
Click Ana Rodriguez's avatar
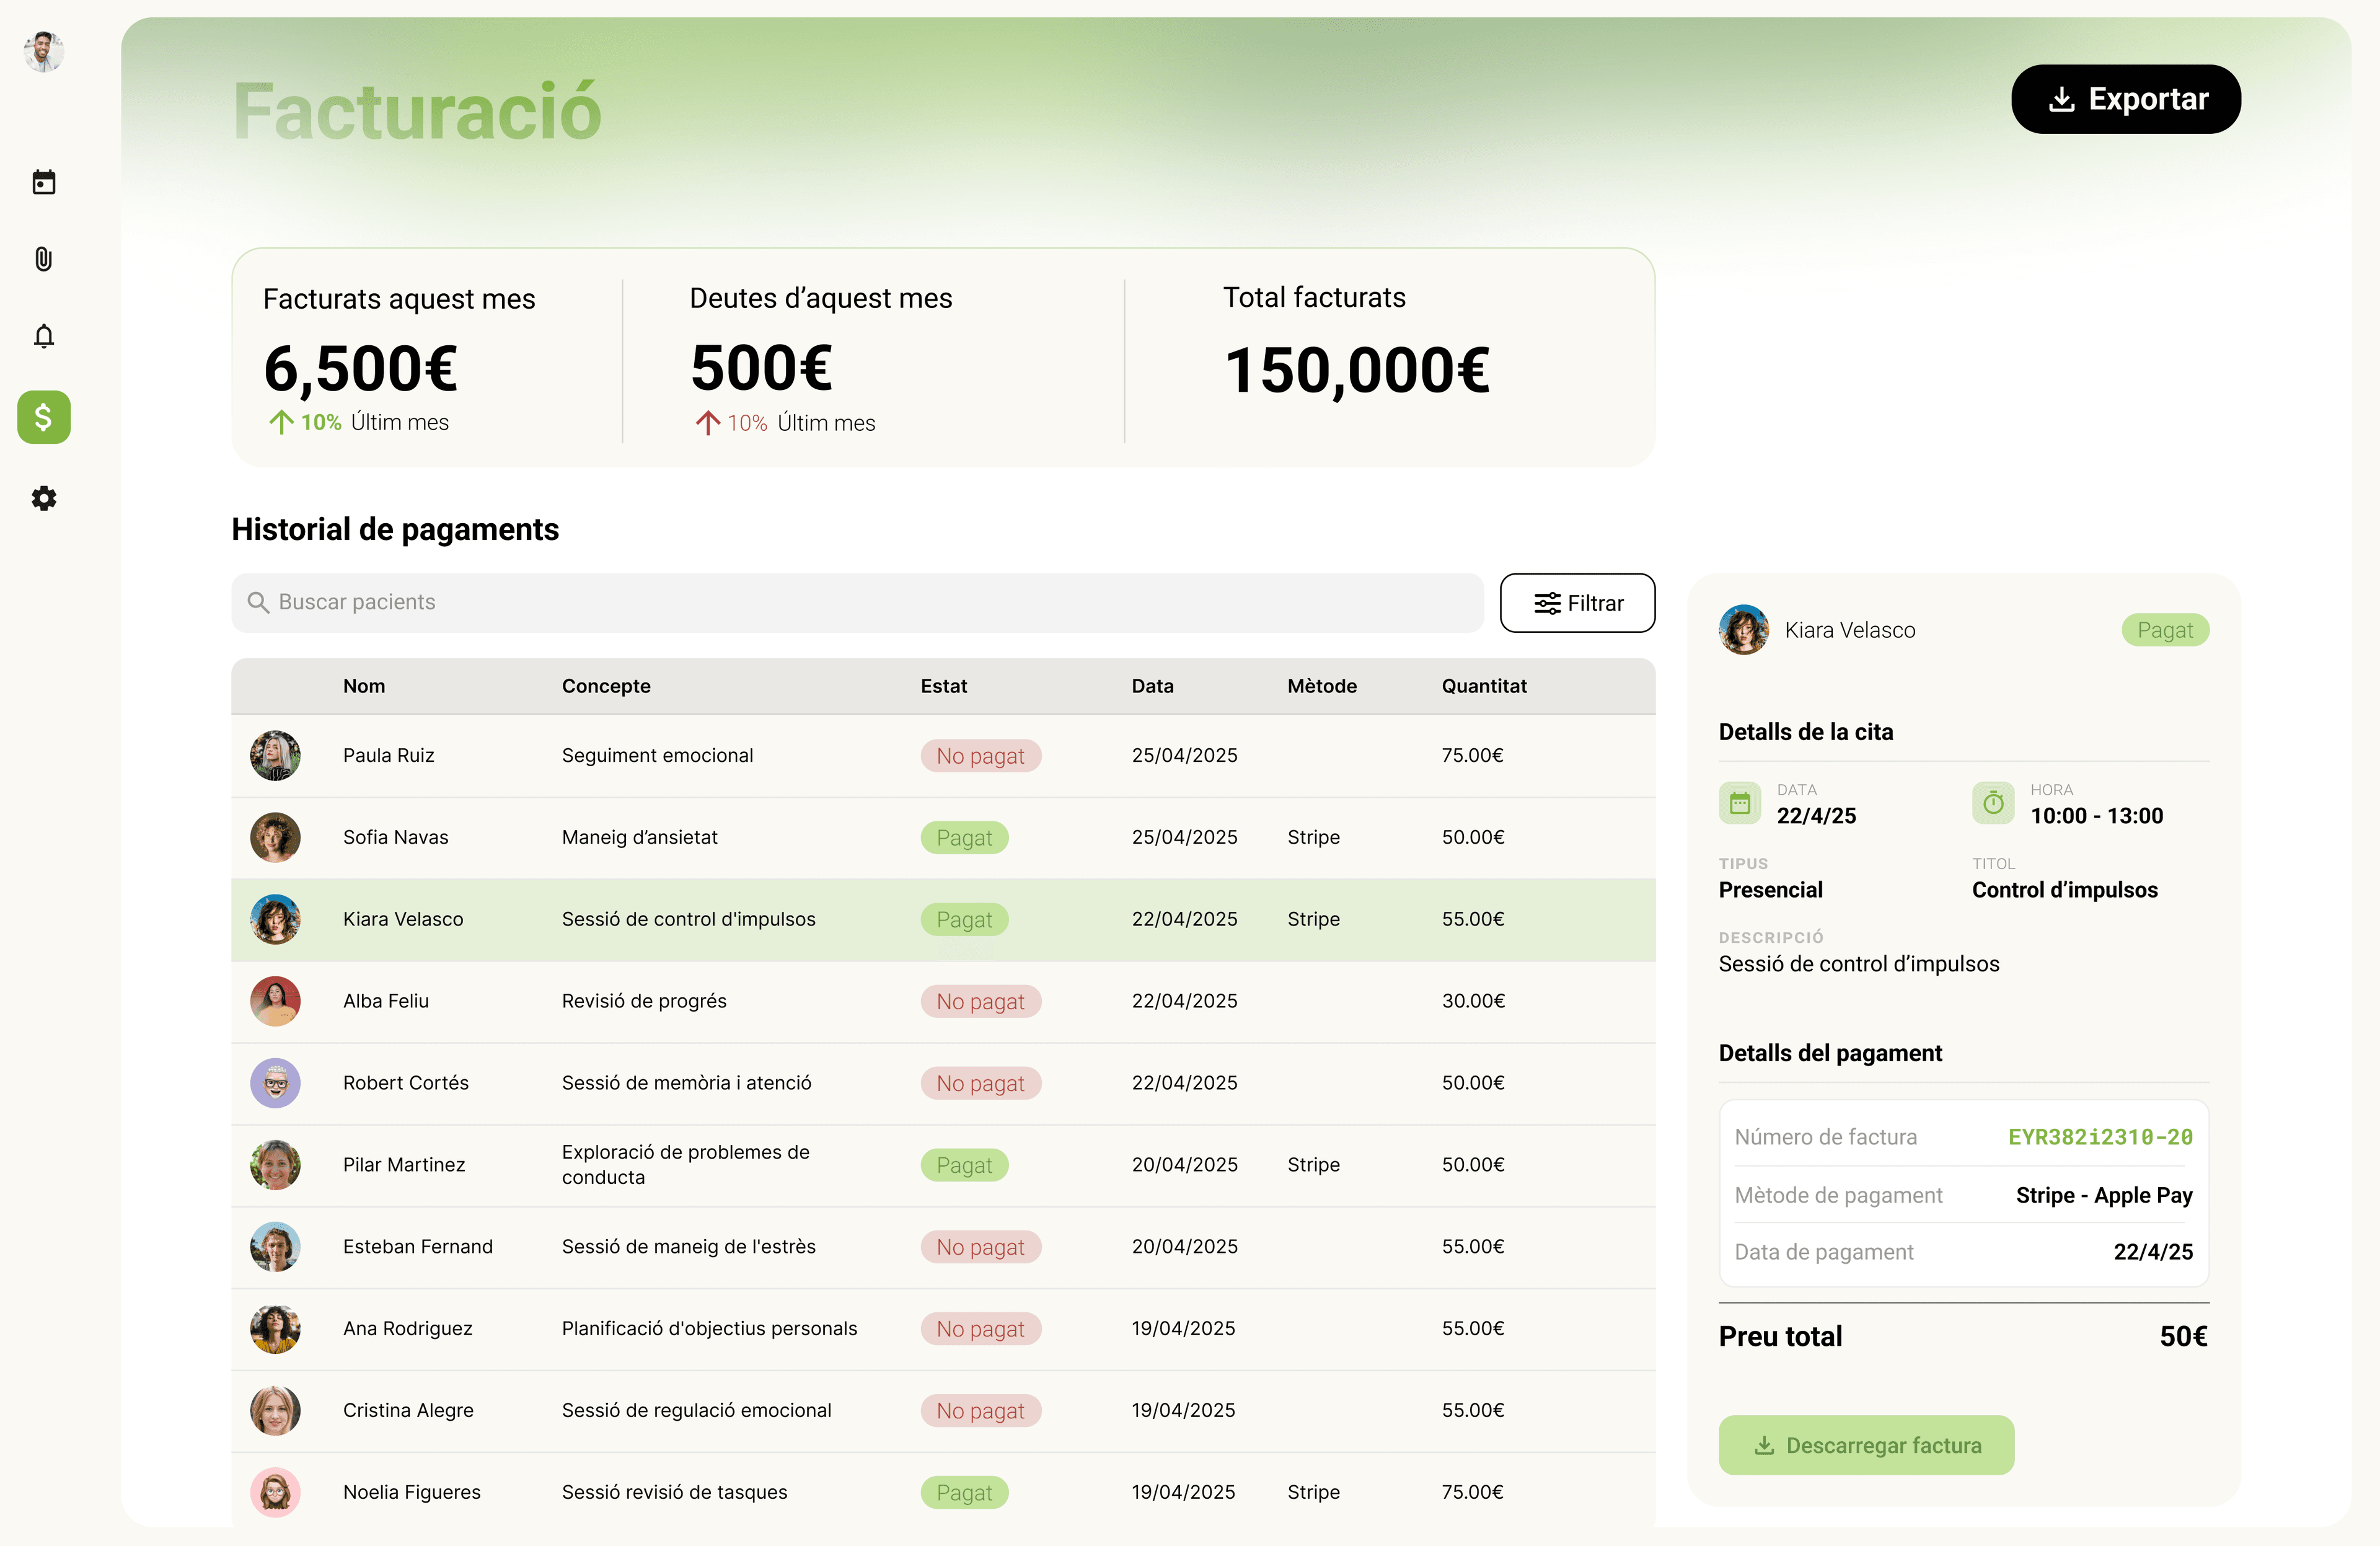tap(275, 1329)
